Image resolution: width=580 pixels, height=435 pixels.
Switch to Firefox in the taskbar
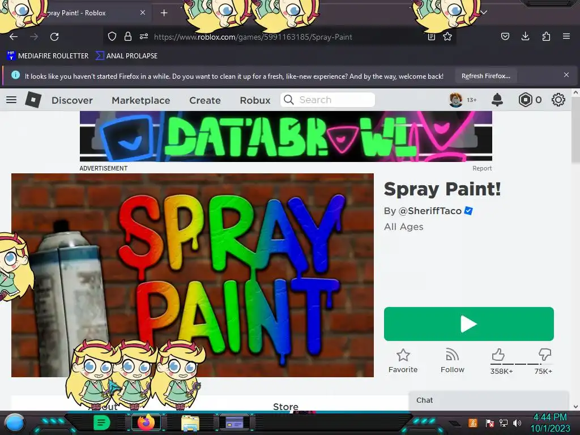coord(146,423)
